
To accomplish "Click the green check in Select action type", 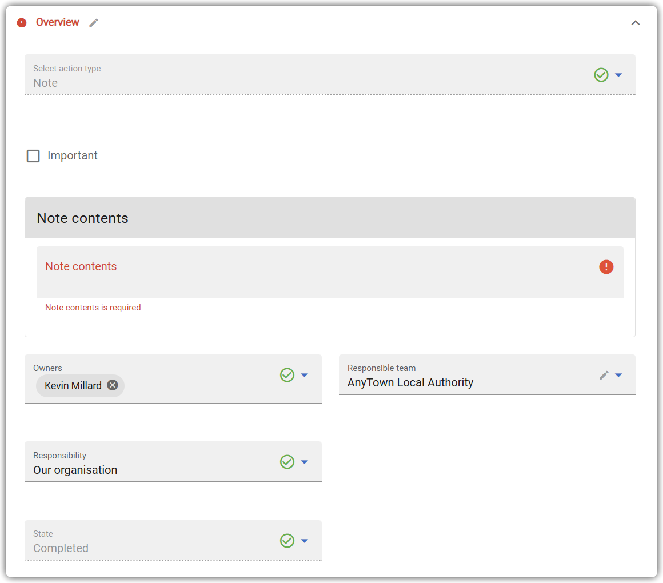I will click(601, 75).
